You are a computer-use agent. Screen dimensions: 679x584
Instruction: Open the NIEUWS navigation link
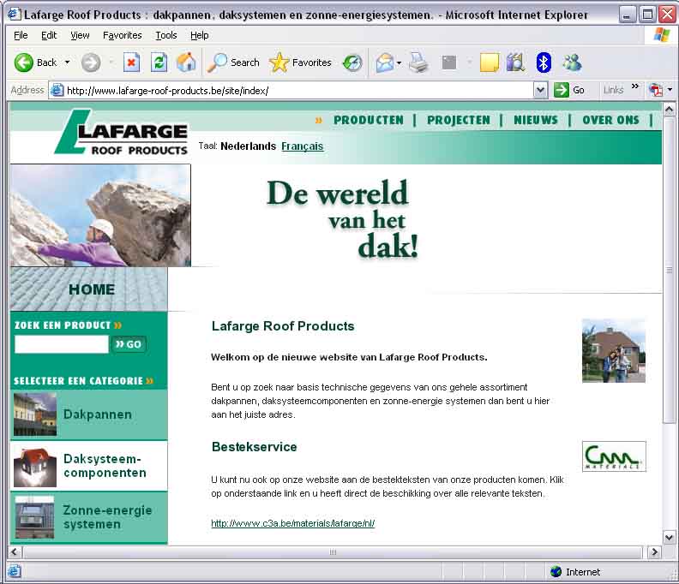[536, 120]
